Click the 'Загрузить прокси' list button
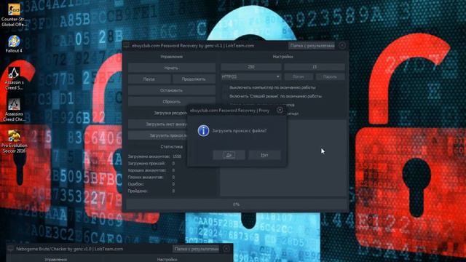Image resolution: width=466 pixels, height=262 pixels. (158, 135)
